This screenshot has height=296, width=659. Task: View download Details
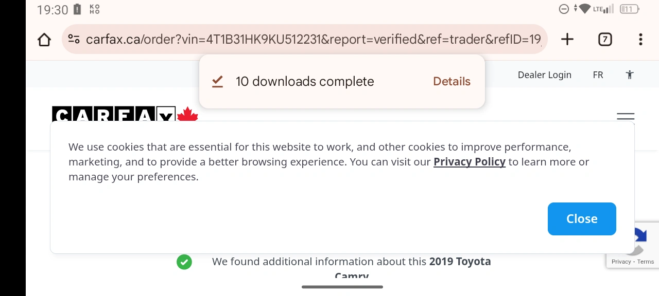452,82
